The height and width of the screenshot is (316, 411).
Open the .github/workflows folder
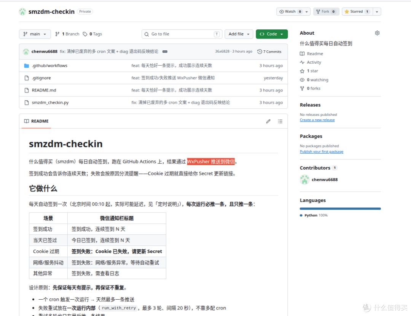tap(49, 66)
